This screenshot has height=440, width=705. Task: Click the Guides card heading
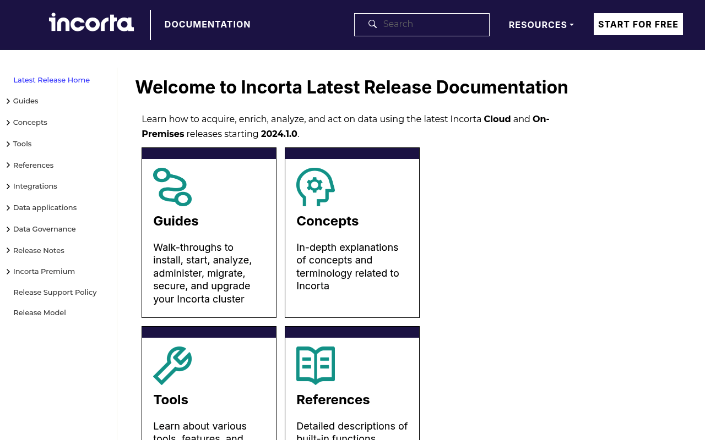(x=176, y=221)
